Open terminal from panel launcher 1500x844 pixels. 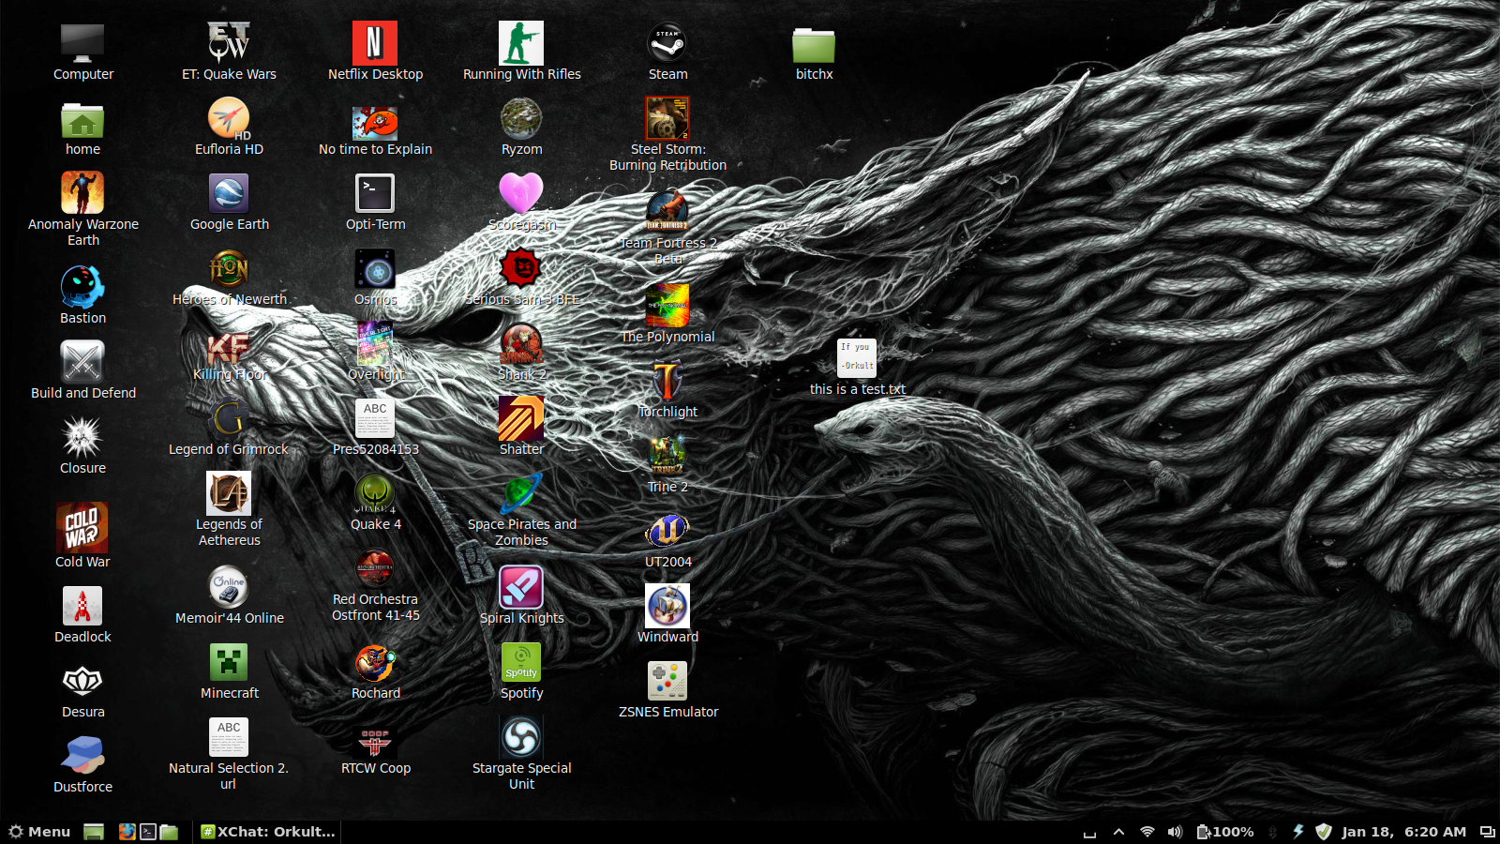click(x=148, y=832)
